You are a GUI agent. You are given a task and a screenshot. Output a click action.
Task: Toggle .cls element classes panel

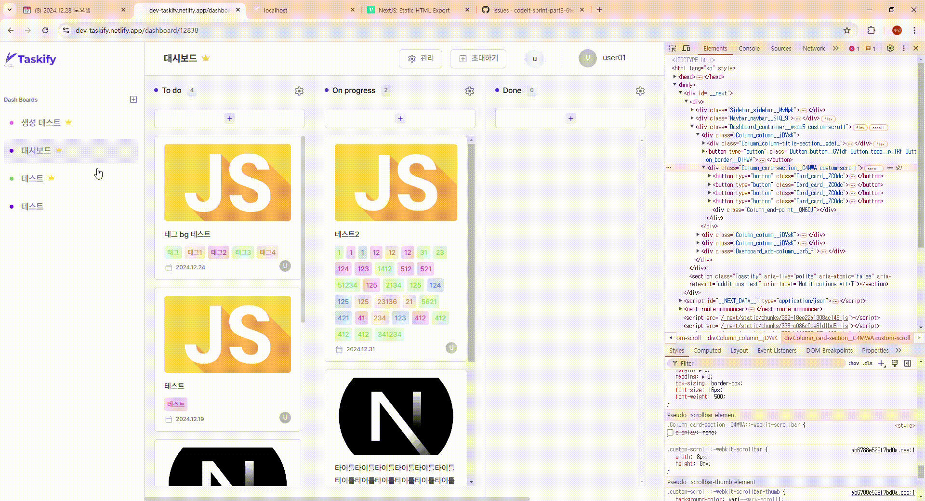click(868, 363)
